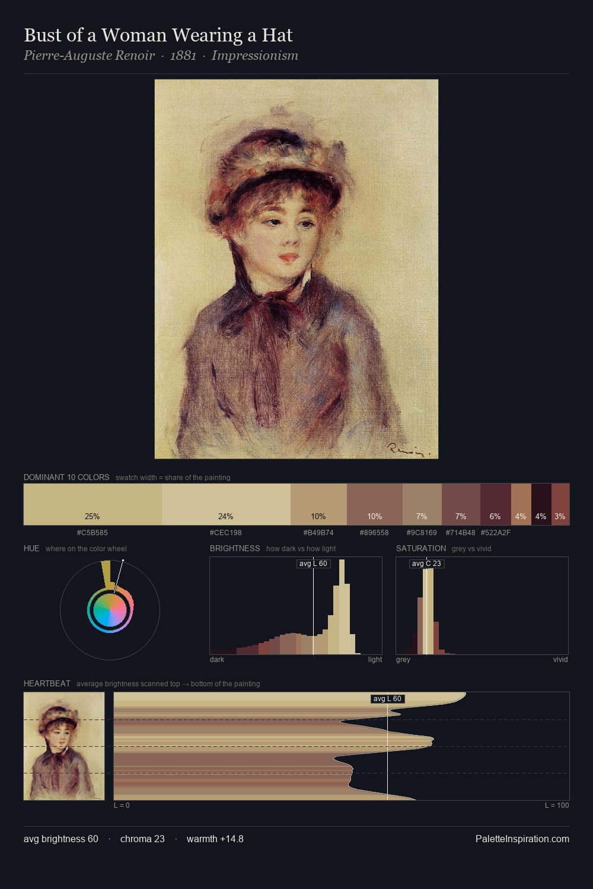
Task: Open the PaletteInspiration.com link
Action: click(x=522, y=839)
